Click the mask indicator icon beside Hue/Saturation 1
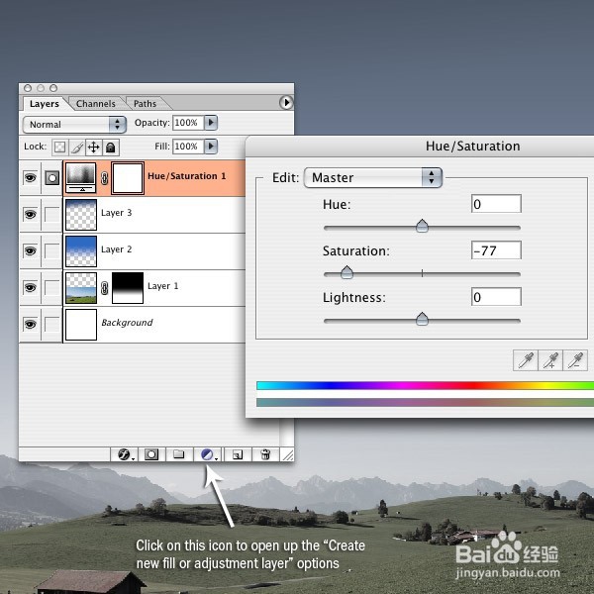This screenshot has width=594, height=594. pyautogui.click(x=51, y=177)
